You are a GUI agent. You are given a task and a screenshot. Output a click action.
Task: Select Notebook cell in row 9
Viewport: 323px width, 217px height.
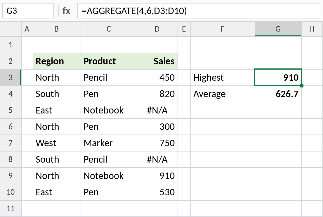pos(109,176)
